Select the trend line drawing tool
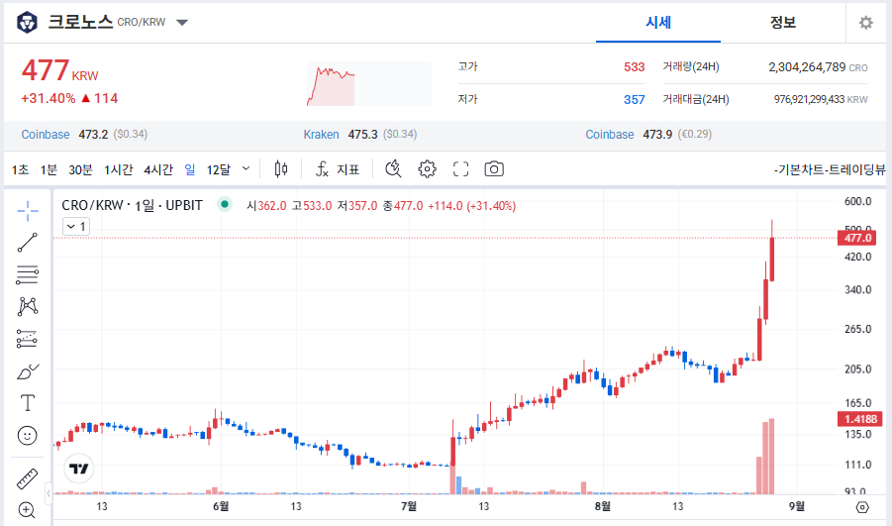Screen dimensions: 892x526 28,243
